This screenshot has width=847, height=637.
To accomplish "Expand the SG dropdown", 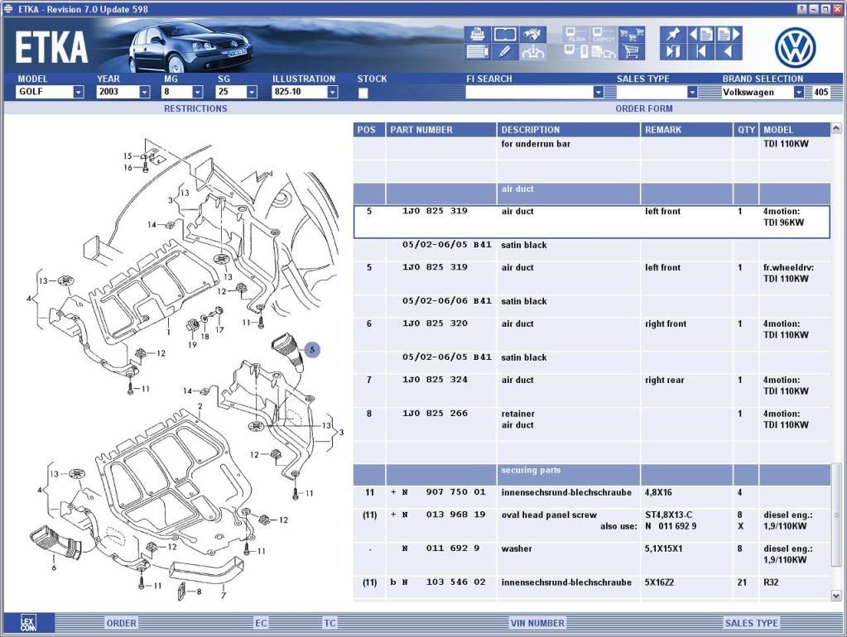I will (x=252, y=93).
